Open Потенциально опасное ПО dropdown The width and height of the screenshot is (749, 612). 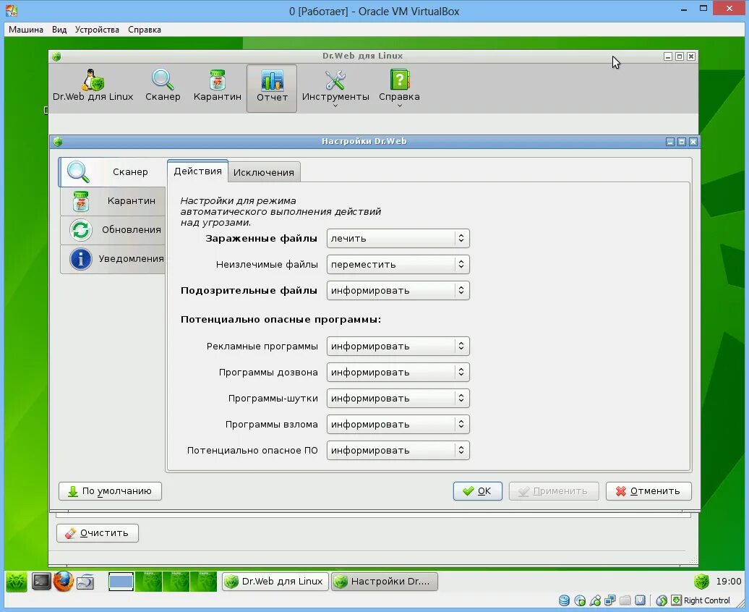[398, 451]
